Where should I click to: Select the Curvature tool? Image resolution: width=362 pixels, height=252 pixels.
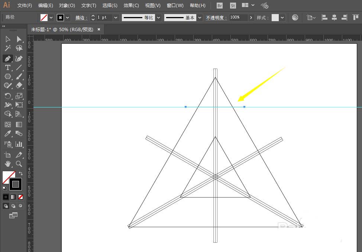click(x=19, y=59)
